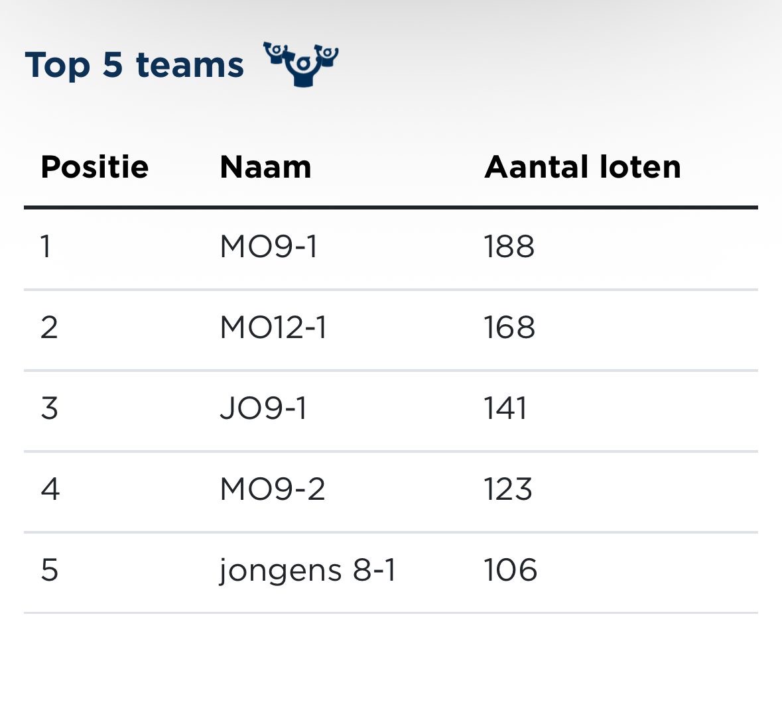This screenshot has height=702, width=782.
Task: Click the Positie column header
Action: click(x=94, y=167)
